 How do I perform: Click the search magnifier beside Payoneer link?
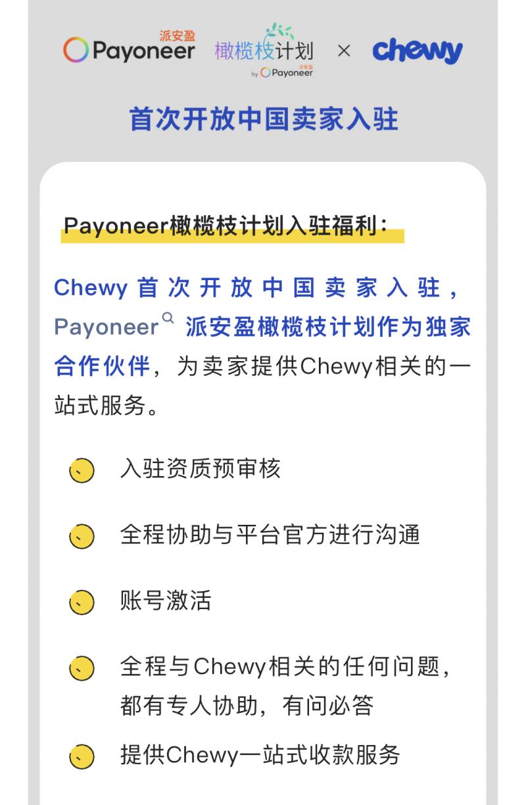coord(168,318)
